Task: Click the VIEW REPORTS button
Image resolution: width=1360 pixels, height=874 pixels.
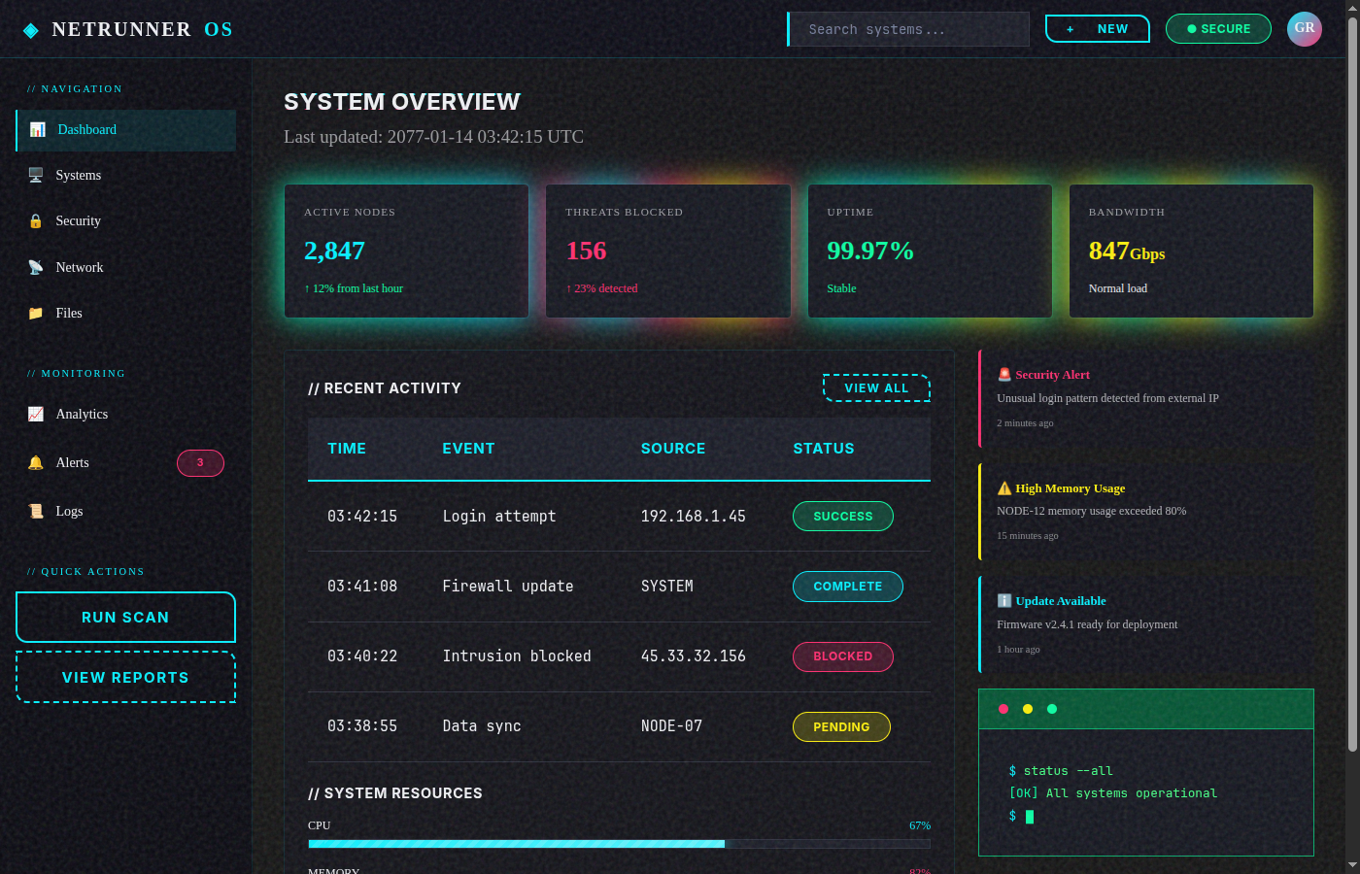Action: click(x=125, y=677)
